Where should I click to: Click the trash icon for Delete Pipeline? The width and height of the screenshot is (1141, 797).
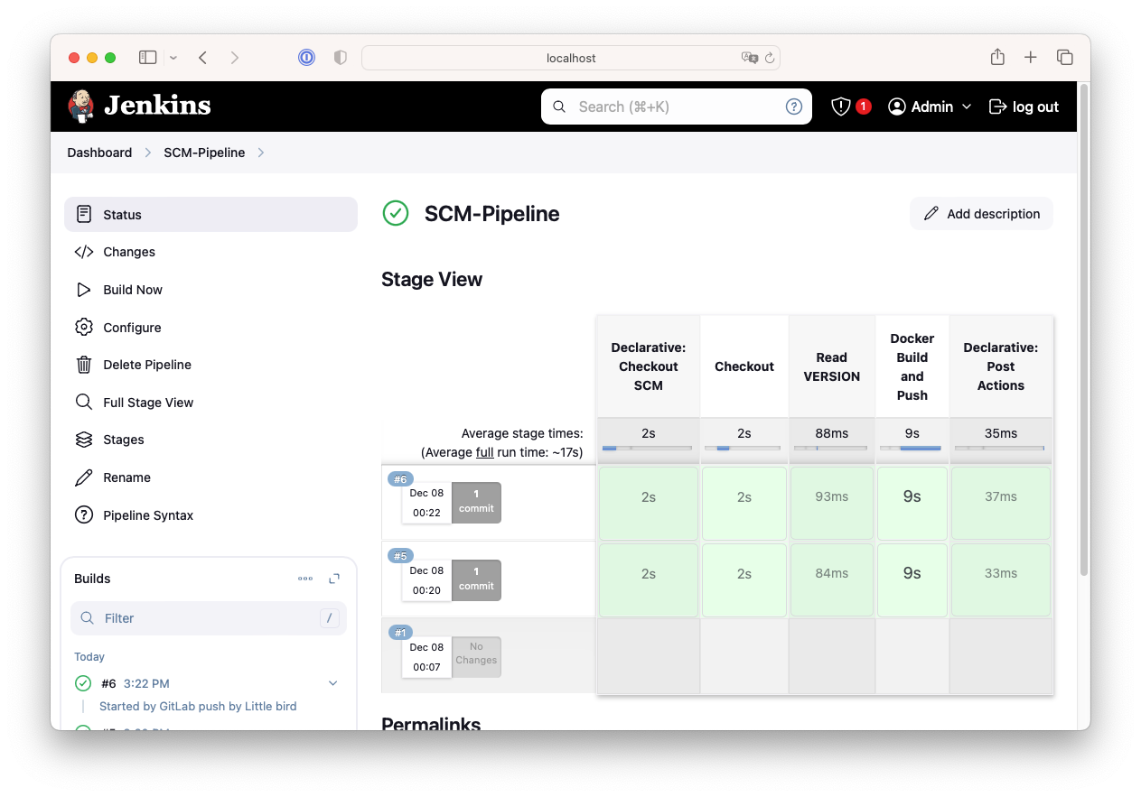pyautogui.click(x=84, y=365)
